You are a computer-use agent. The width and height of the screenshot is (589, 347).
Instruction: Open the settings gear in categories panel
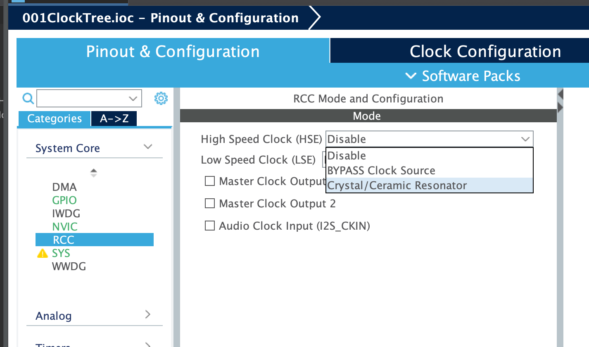click(x=161, y=98)
